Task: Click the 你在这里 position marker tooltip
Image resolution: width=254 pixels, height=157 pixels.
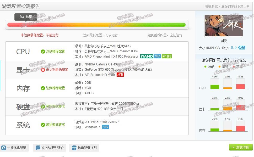Action: coord(26,17)
